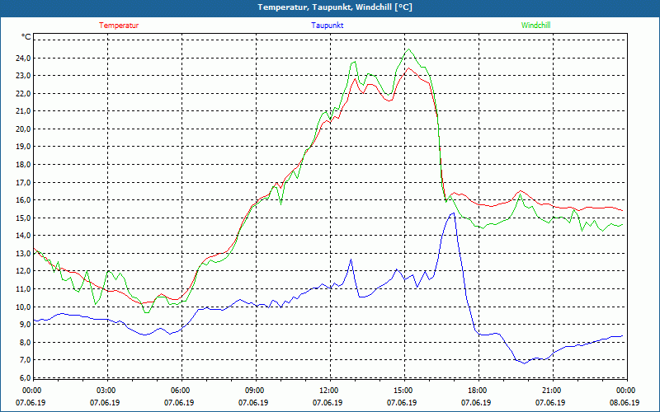Click the 19,0 y-axis value
The height and width of the screenshot is (412, 660).
(24, 147)
